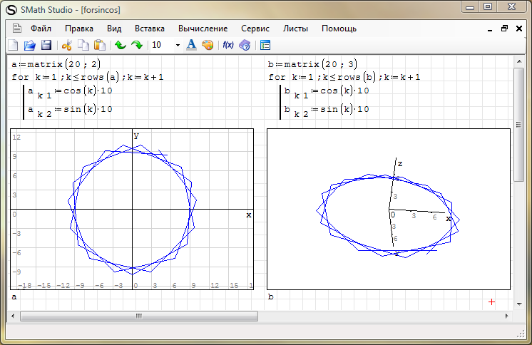Undo with the green left arrow
Image resolution: width=532 pixels, height=345 pixels.
[120, 45]
